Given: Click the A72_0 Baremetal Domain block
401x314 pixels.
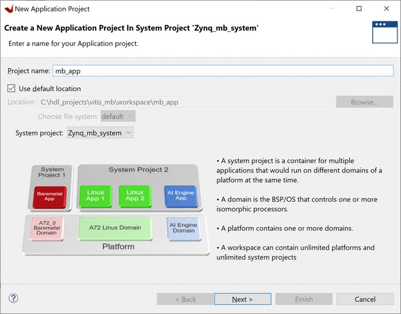Looking at the screenshot, I should 46,229.
